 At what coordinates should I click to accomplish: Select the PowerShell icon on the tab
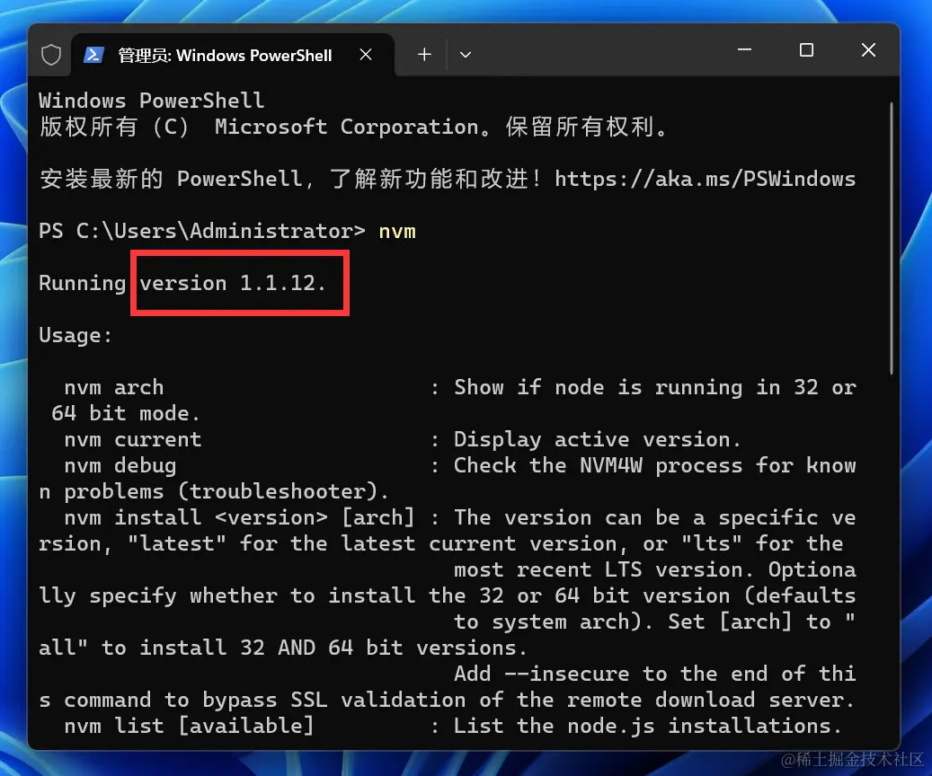(x=93, y=56)
